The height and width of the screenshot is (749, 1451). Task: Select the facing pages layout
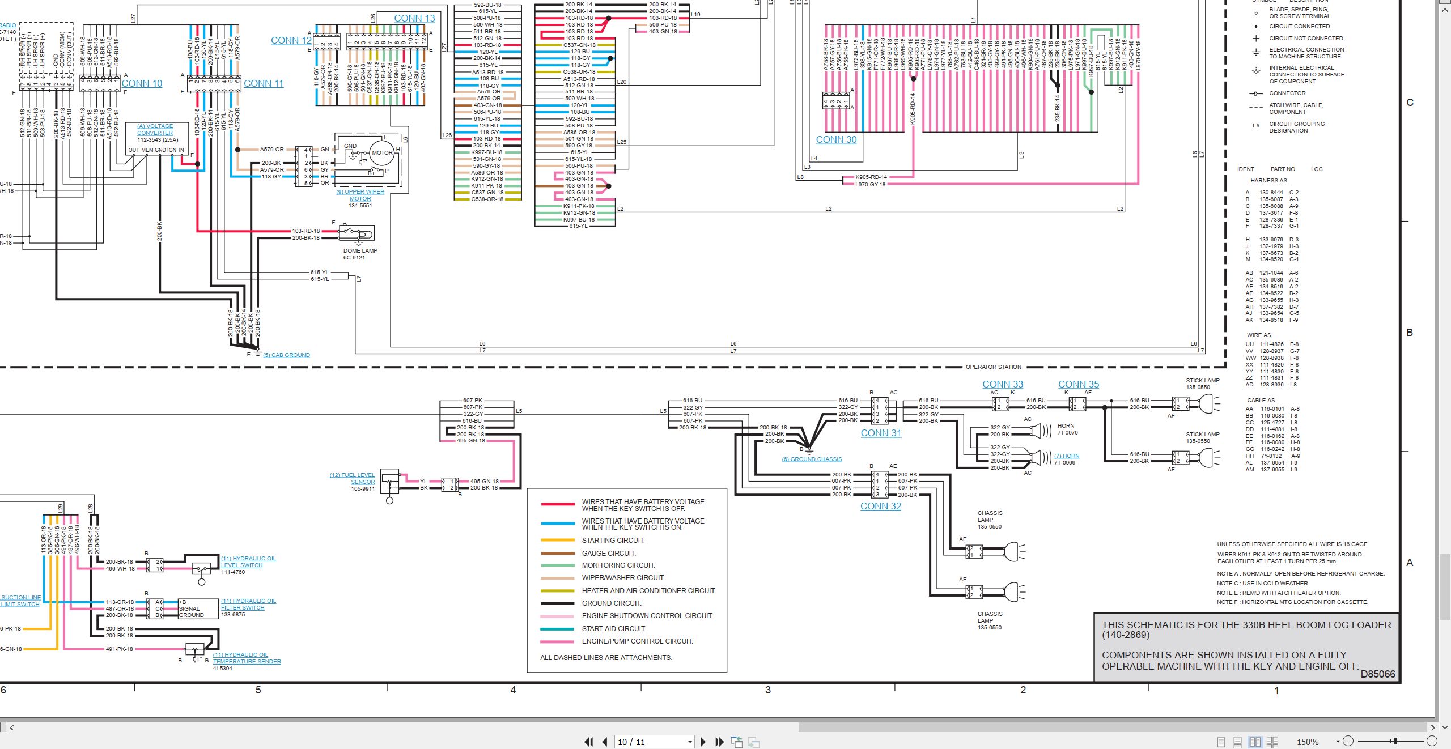point(1255,742)
